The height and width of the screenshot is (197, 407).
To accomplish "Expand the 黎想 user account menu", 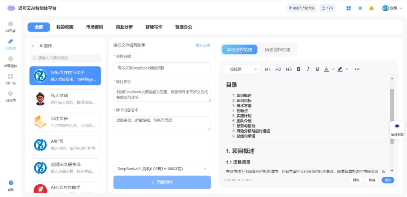I will coord(393,8).
